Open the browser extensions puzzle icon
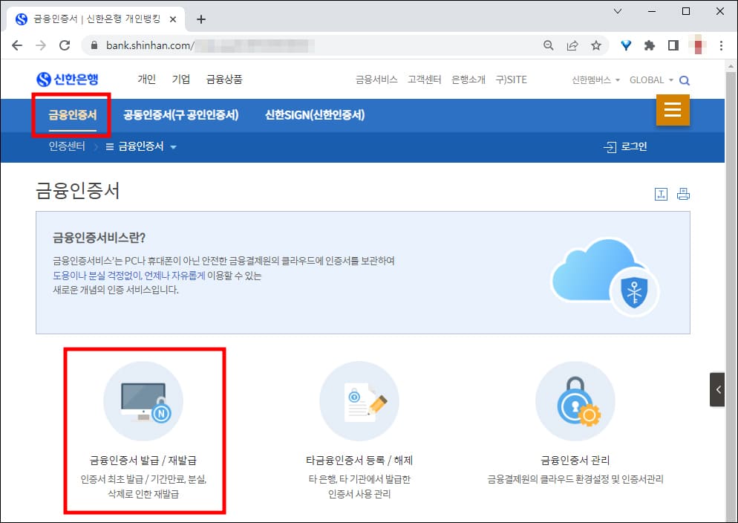The width and height of the screenshot is (738, 523). [649, 45]
